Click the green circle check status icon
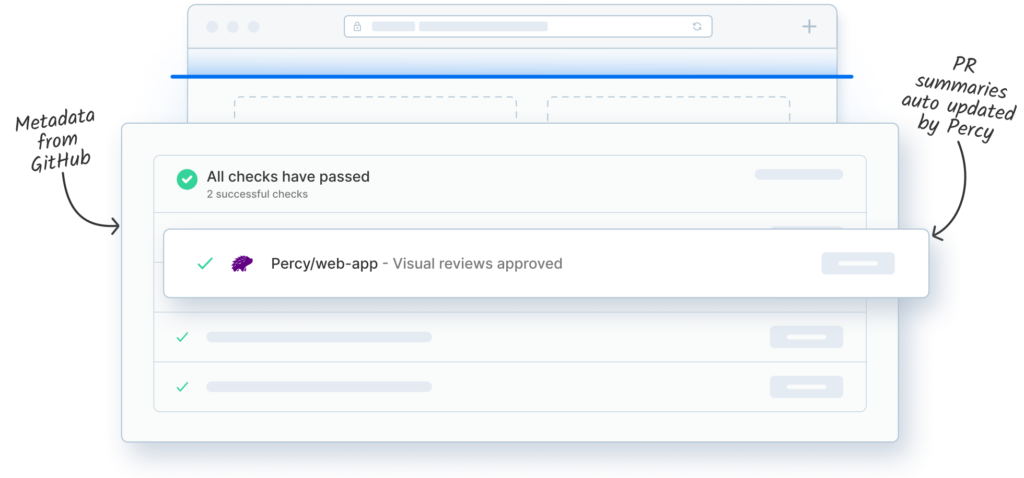Screen dimensions: 1024x478 tap(187, 180)
